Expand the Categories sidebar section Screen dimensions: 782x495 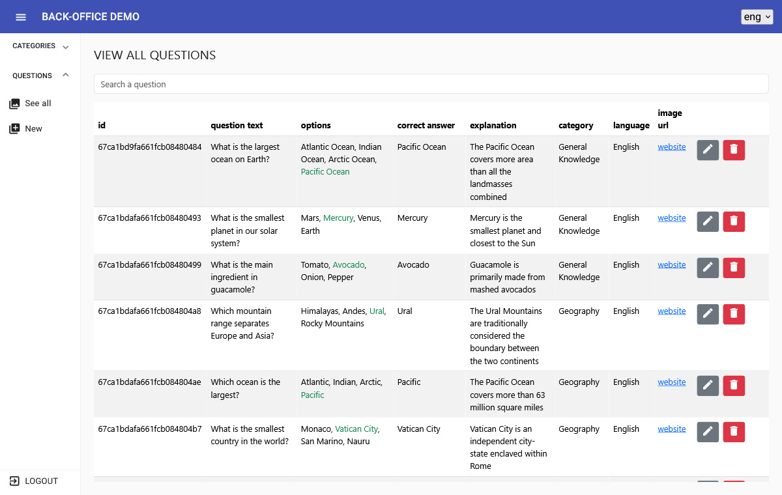coord(40,46)
